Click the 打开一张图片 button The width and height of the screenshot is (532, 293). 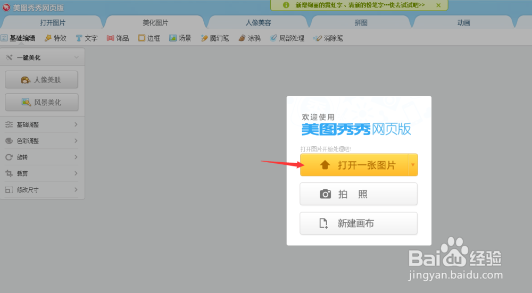(x=354, y=165)
